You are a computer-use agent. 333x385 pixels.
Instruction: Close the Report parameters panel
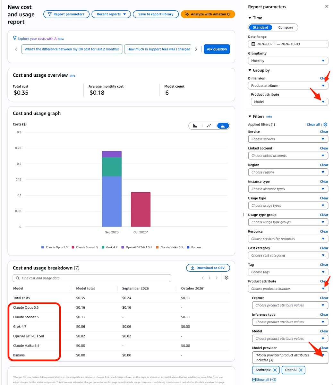[x=327, y=7]
